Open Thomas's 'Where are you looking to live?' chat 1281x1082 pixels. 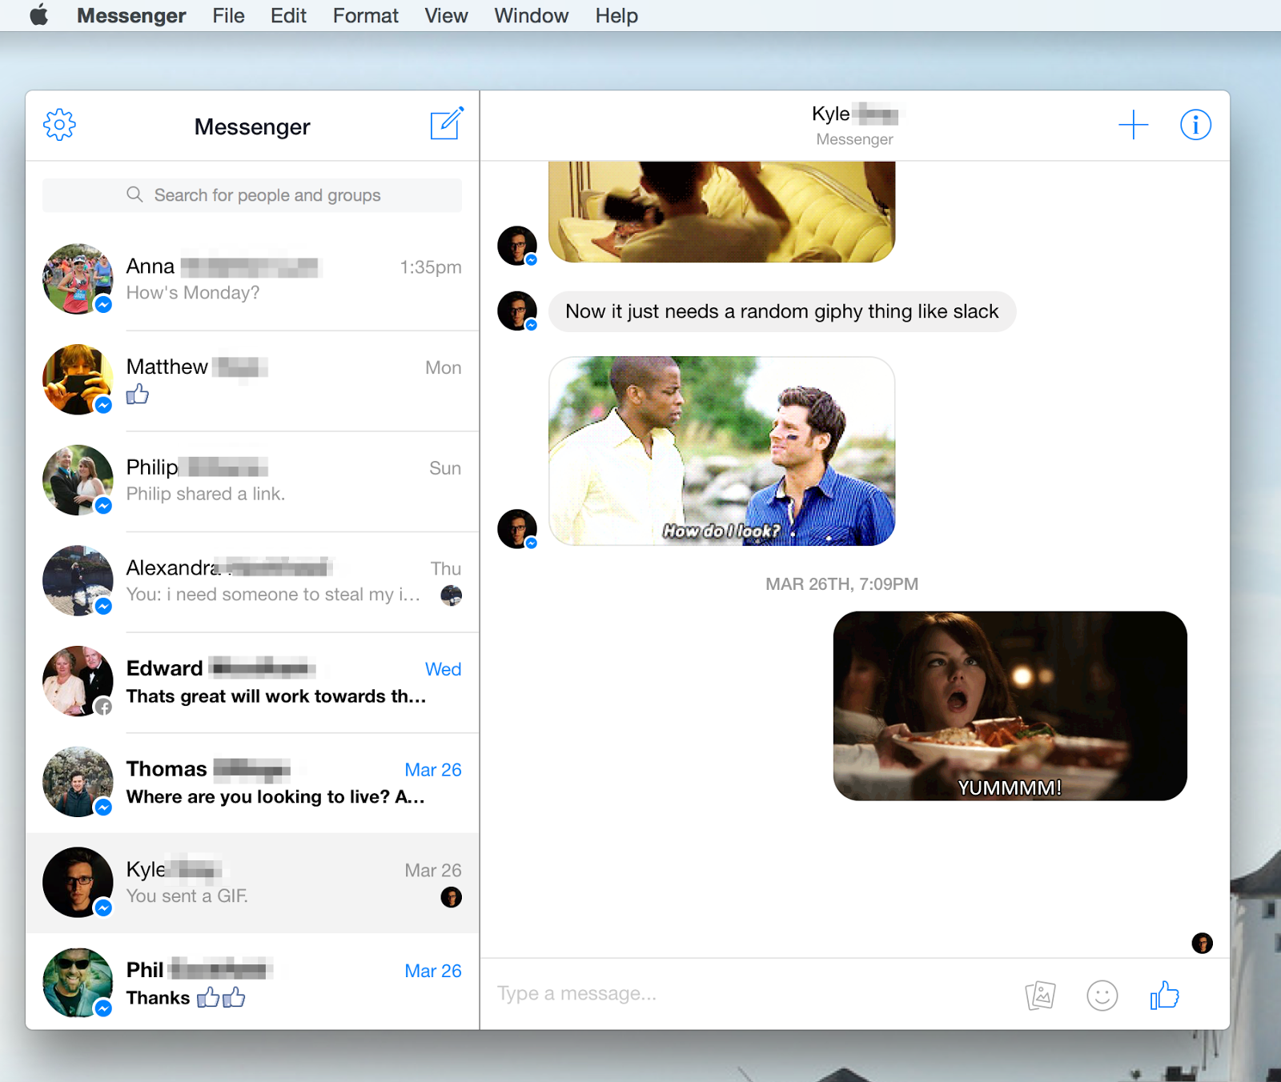tap(252, 782)
